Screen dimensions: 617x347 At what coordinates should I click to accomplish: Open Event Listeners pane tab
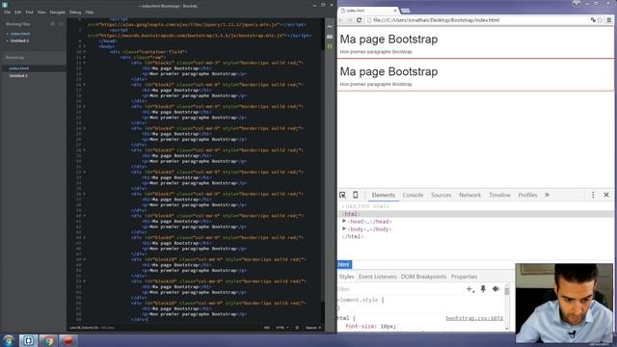tap(377, 277)
